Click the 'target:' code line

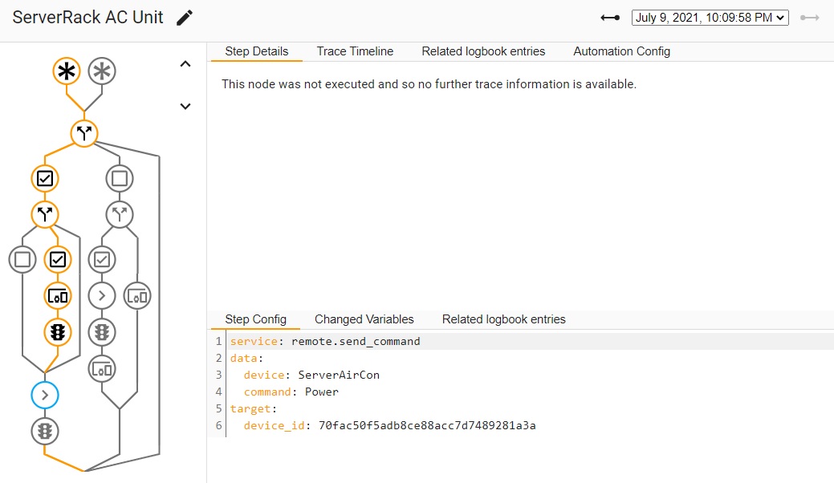click(254, 408)
